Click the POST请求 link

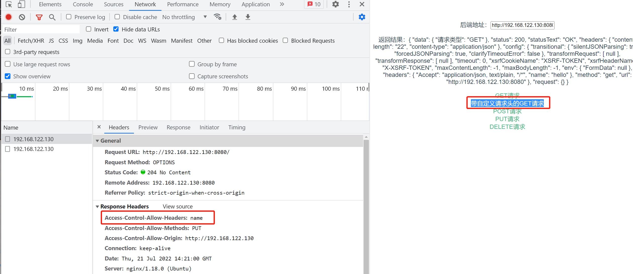[x=507, y=111]
